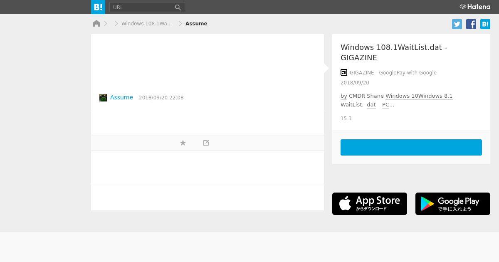Click the date 2018/09/20 in sidebar
This screenshot has height=262, width=499.
355,83
